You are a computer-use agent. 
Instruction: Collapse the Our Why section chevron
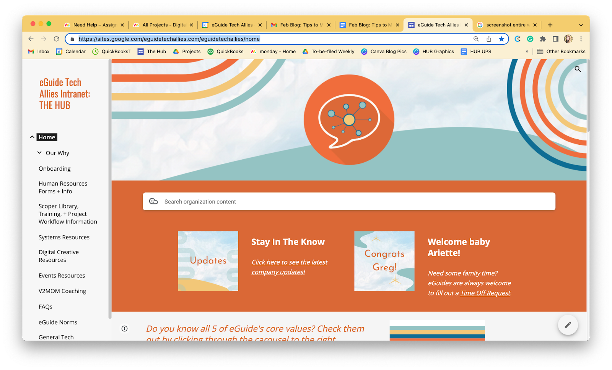coord(39,152)
